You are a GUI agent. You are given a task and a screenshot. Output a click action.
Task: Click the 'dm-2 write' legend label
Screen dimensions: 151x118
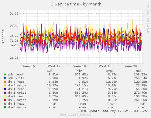click(x=17, y=100)
